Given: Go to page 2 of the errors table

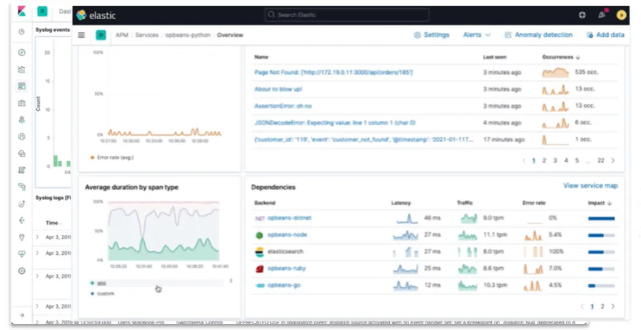Looking at the screenshot, I should pyautogui.click(x=544, y=161).
